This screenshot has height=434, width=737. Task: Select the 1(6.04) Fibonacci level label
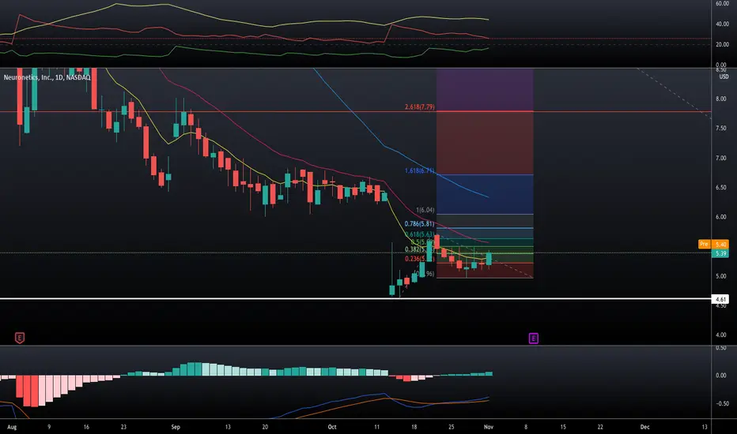pyautogui.click(x=425, y=210)
